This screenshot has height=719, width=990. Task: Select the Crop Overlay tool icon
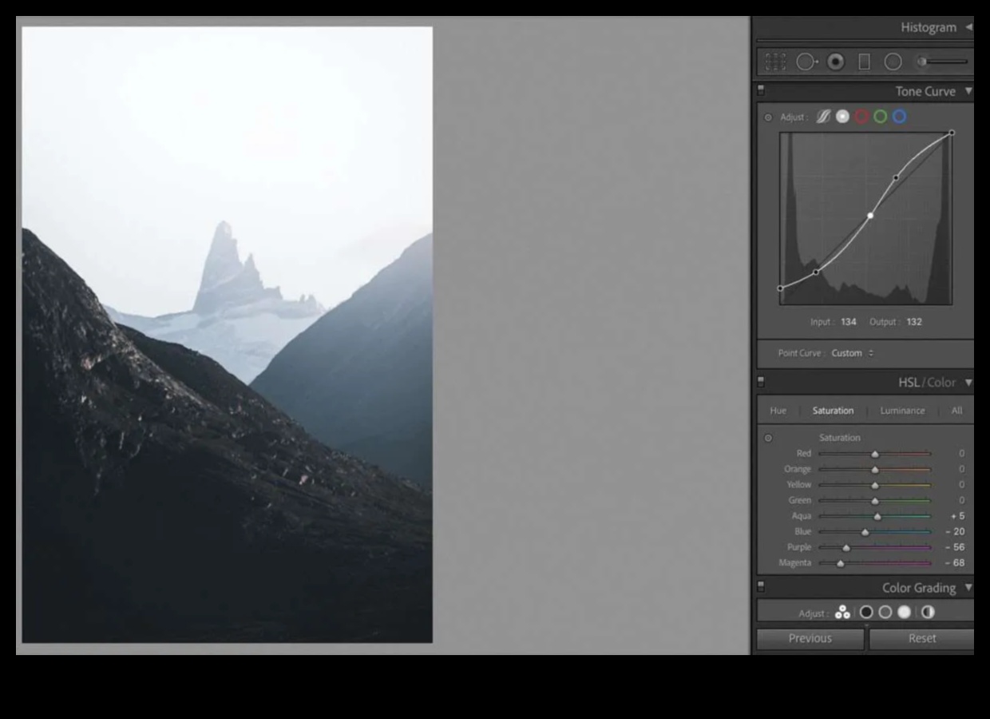click(775, 62)
